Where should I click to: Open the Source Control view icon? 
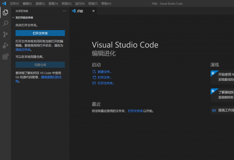click(x=5, y=34)
